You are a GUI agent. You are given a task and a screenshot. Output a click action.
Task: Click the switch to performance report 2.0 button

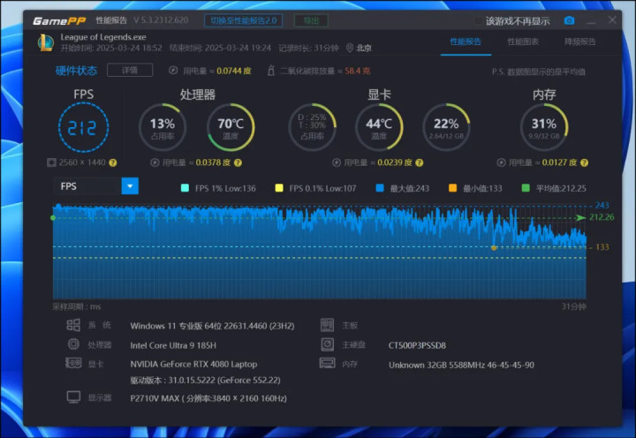tap(244, 20)
